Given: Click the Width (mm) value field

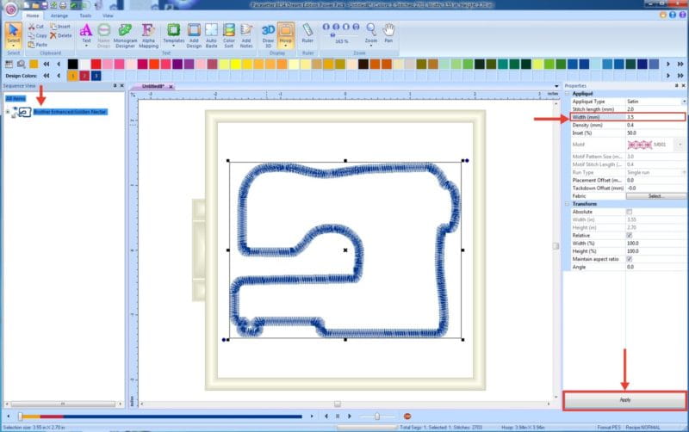Looking at the screenshot, I should click(x=655, y=117).
